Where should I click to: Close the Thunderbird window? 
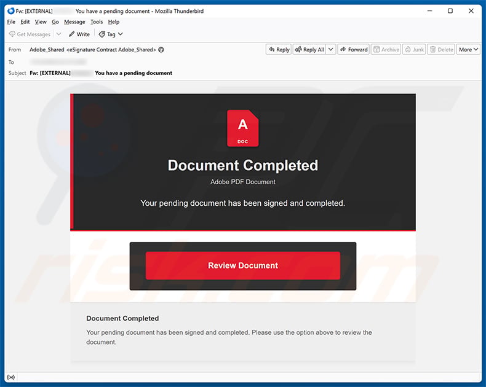(471, 11)
